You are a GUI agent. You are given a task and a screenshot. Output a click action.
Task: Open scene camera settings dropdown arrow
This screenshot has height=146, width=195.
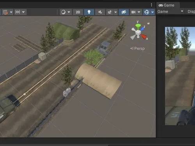[x=139, y=12]
